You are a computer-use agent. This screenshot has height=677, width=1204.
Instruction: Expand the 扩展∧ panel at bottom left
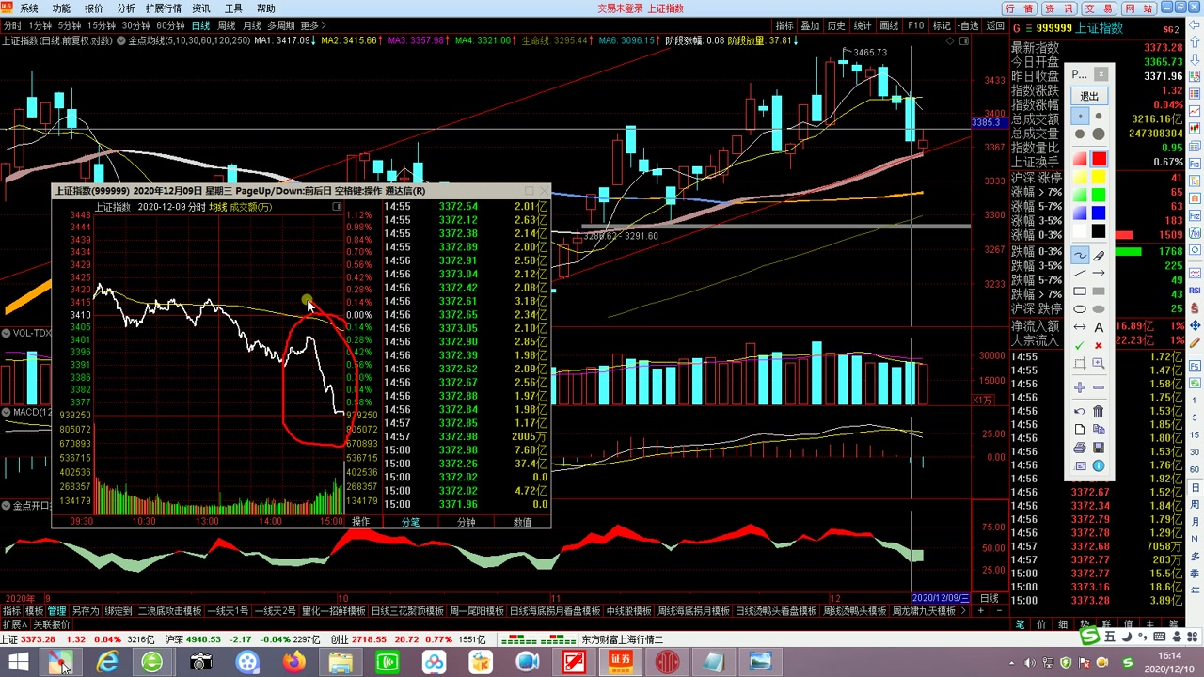click(x=14, y=624)
